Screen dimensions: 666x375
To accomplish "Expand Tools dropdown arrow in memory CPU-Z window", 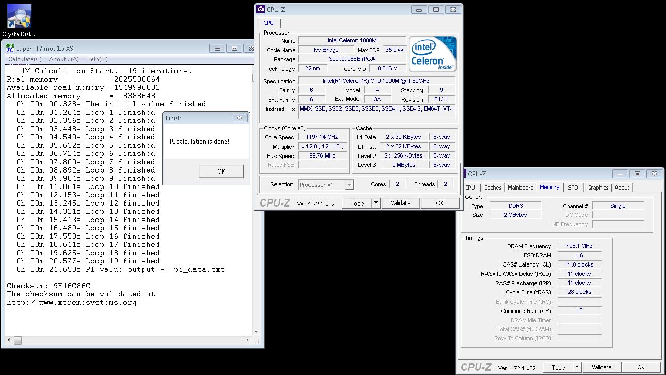I will pos(577,367).
